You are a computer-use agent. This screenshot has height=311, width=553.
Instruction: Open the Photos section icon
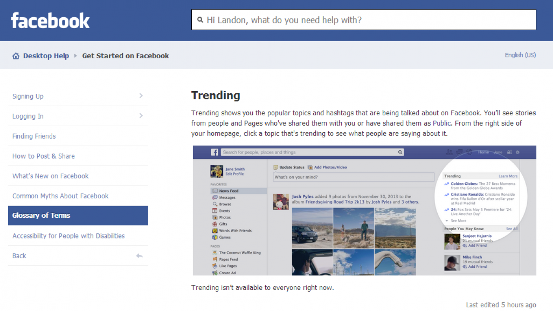pyautogui.click(x=215, y=217)
